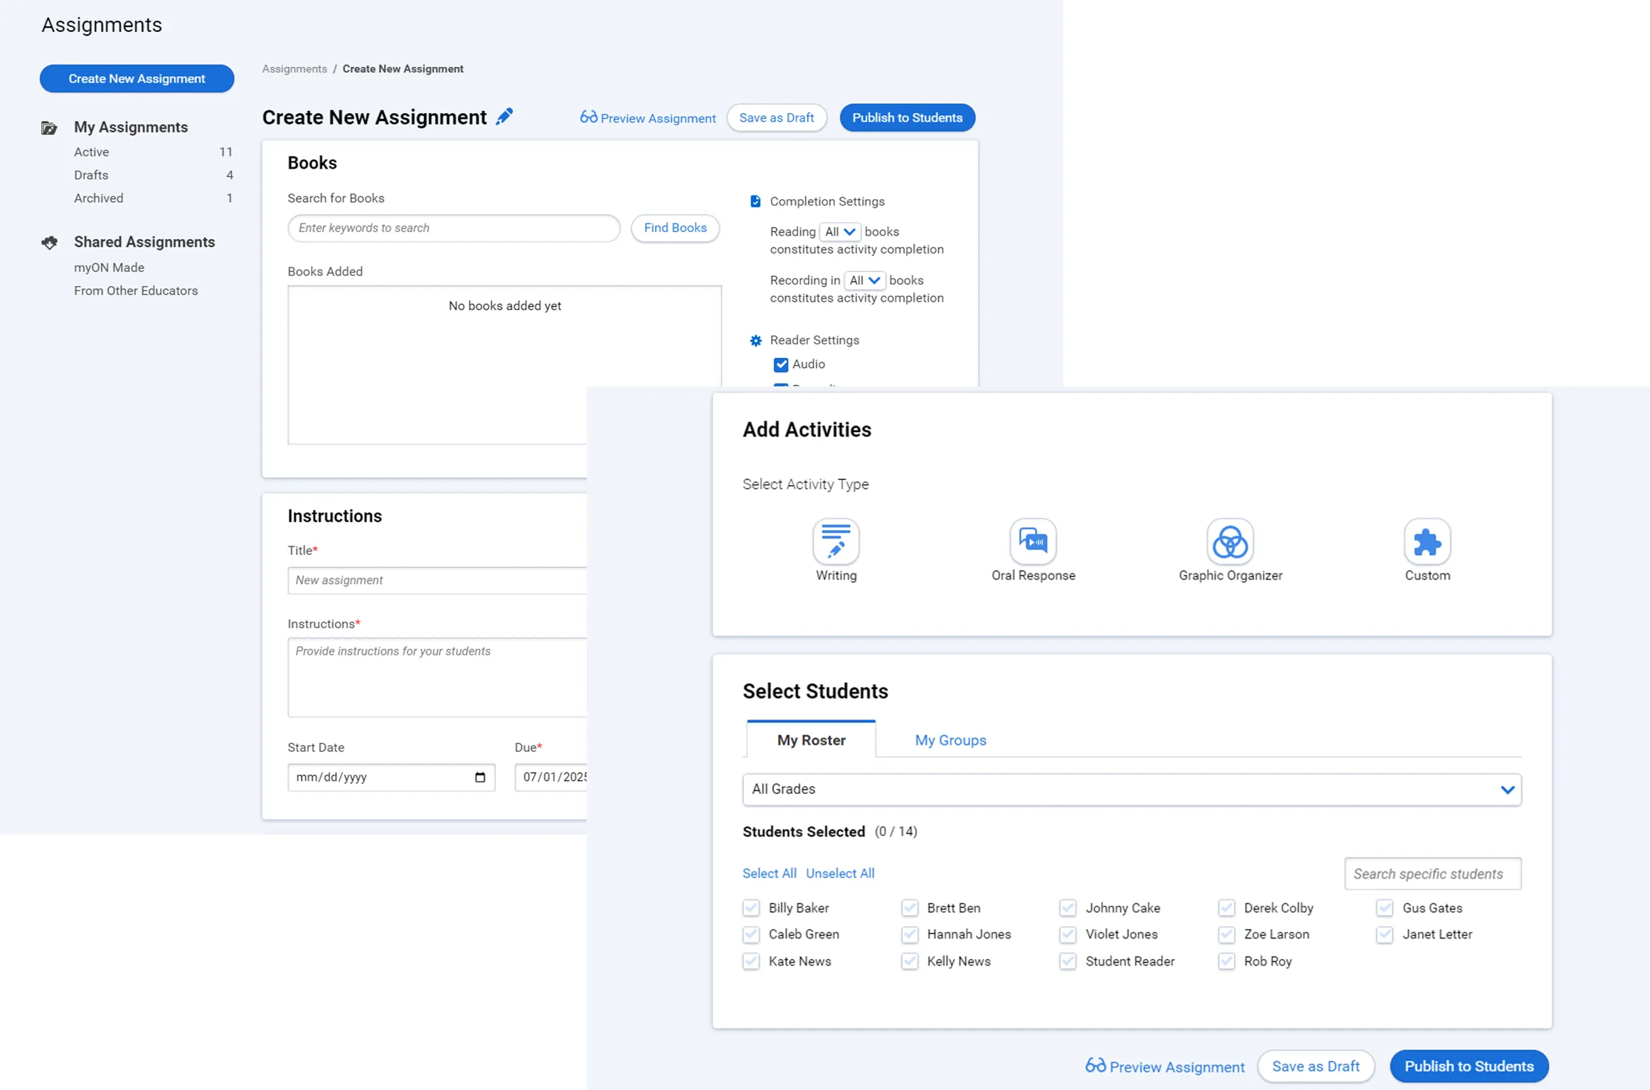Check the Brett Ben student box
Viewport: 1650px width, 1090px height.
click(910, 908)
